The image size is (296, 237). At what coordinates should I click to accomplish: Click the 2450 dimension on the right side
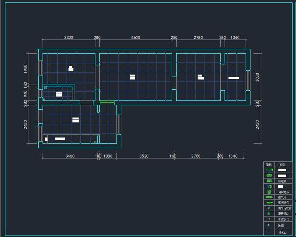(x=256, y=125)
